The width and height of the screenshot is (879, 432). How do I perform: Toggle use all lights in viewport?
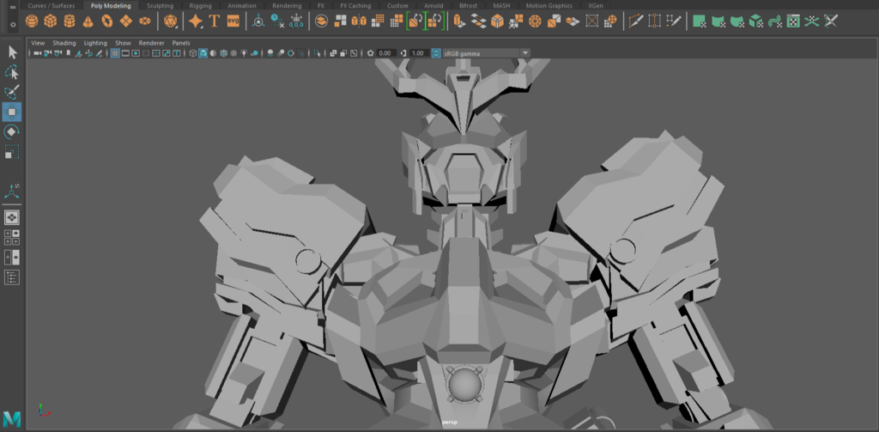click(244, 53)
